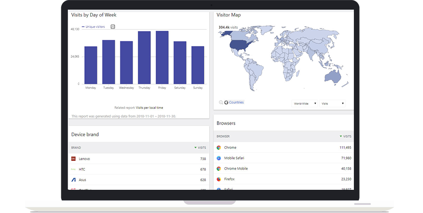Toggle the Unique visitors legend series
Screen dimensions: 423x213
94,27
